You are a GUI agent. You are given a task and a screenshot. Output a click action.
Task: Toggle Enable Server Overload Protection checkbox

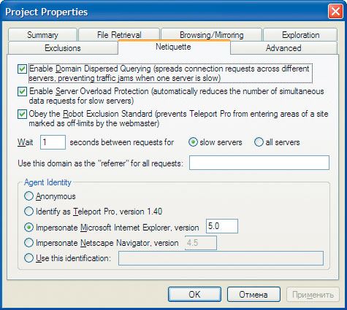(22, 92)
